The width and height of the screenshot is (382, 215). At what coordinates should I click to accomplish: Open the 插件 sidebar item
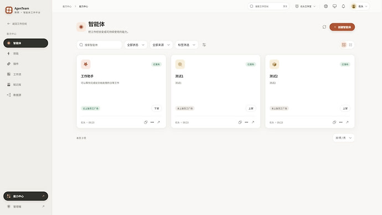(25, 64)
